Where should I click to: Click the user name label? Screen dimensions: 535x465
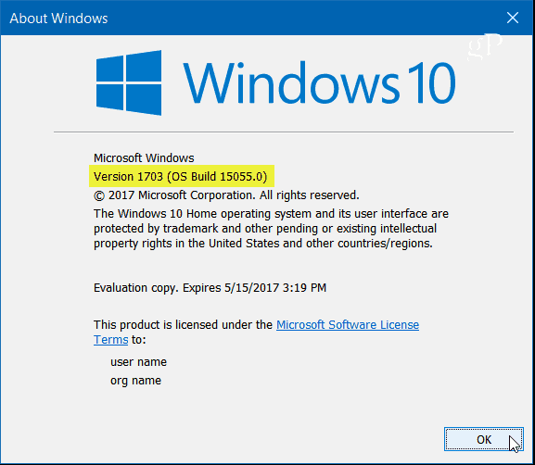138,361
